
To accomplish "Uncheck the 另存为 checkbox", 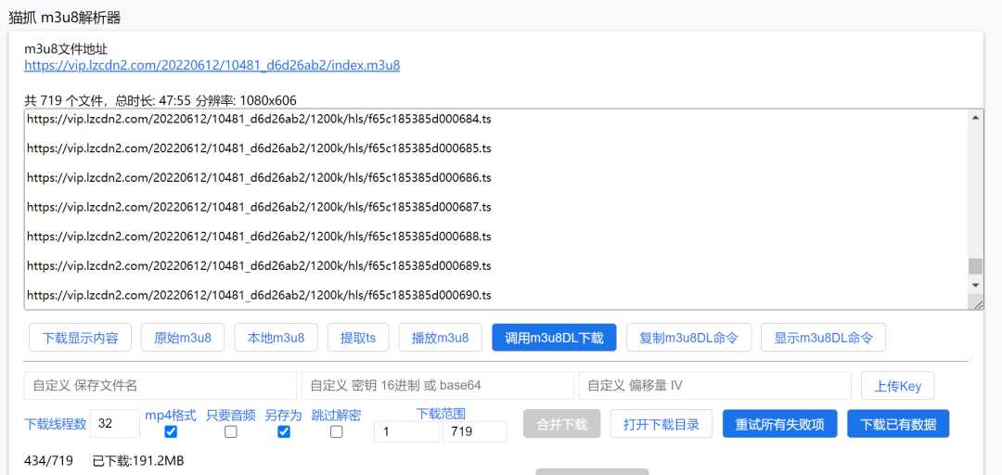I will (x=284, y=431).
